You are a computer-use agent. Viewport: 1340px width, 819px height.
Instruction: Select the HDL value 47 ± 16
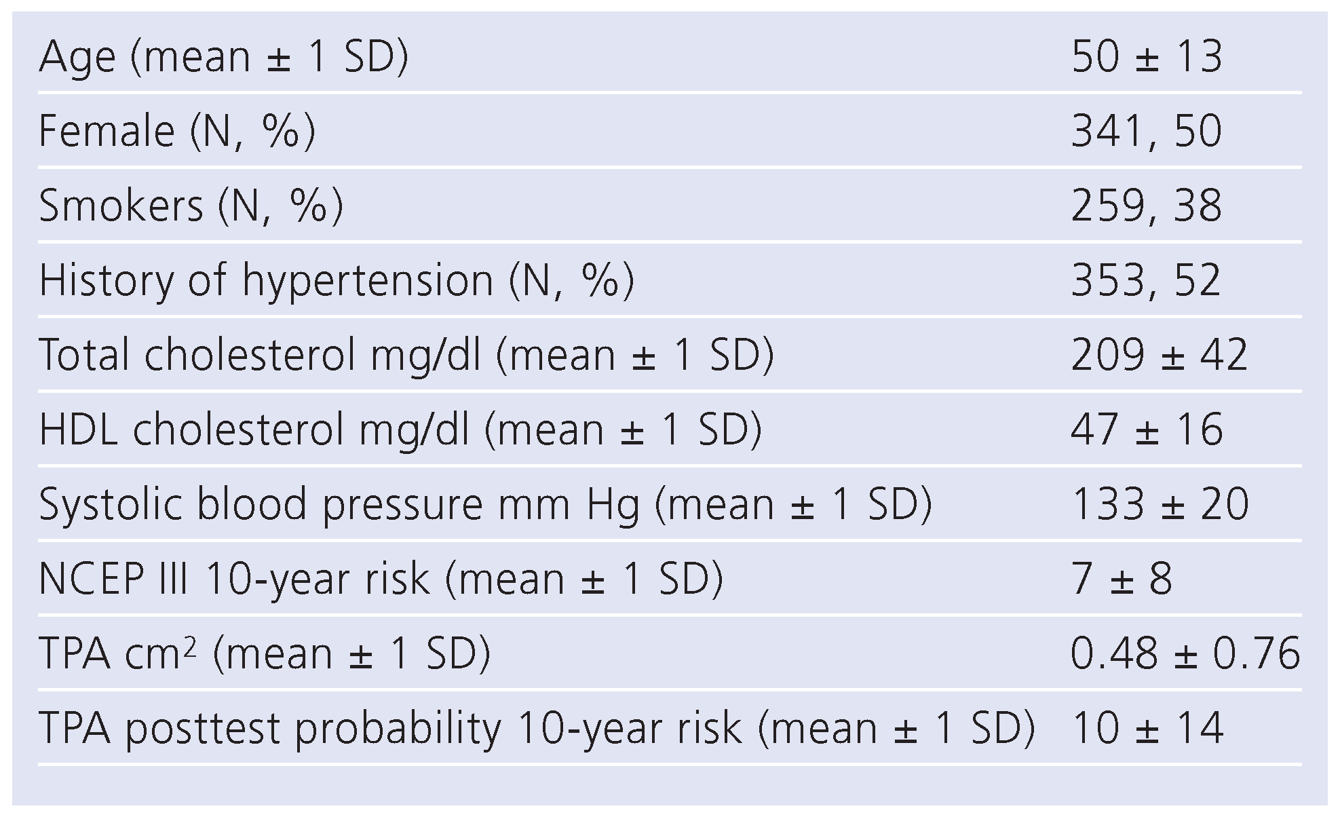point(1147,430)
